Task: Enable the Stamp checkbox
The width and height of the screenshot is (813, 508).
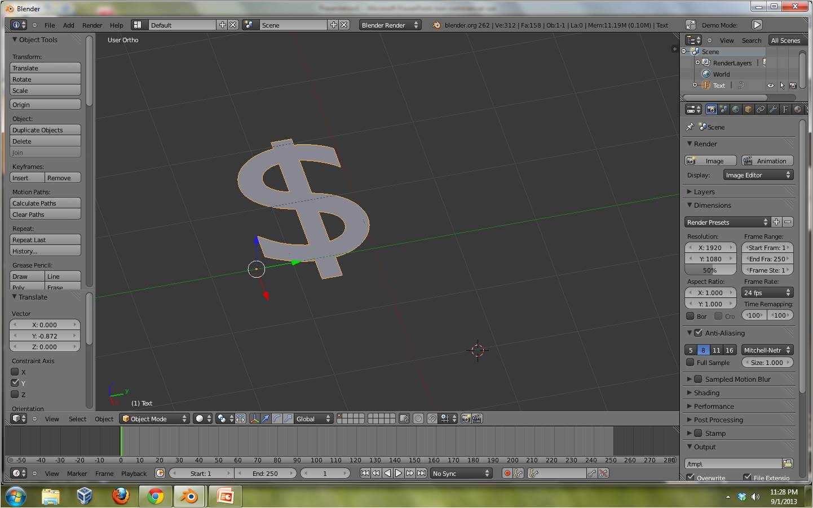Action: click(x=698, y=433)
